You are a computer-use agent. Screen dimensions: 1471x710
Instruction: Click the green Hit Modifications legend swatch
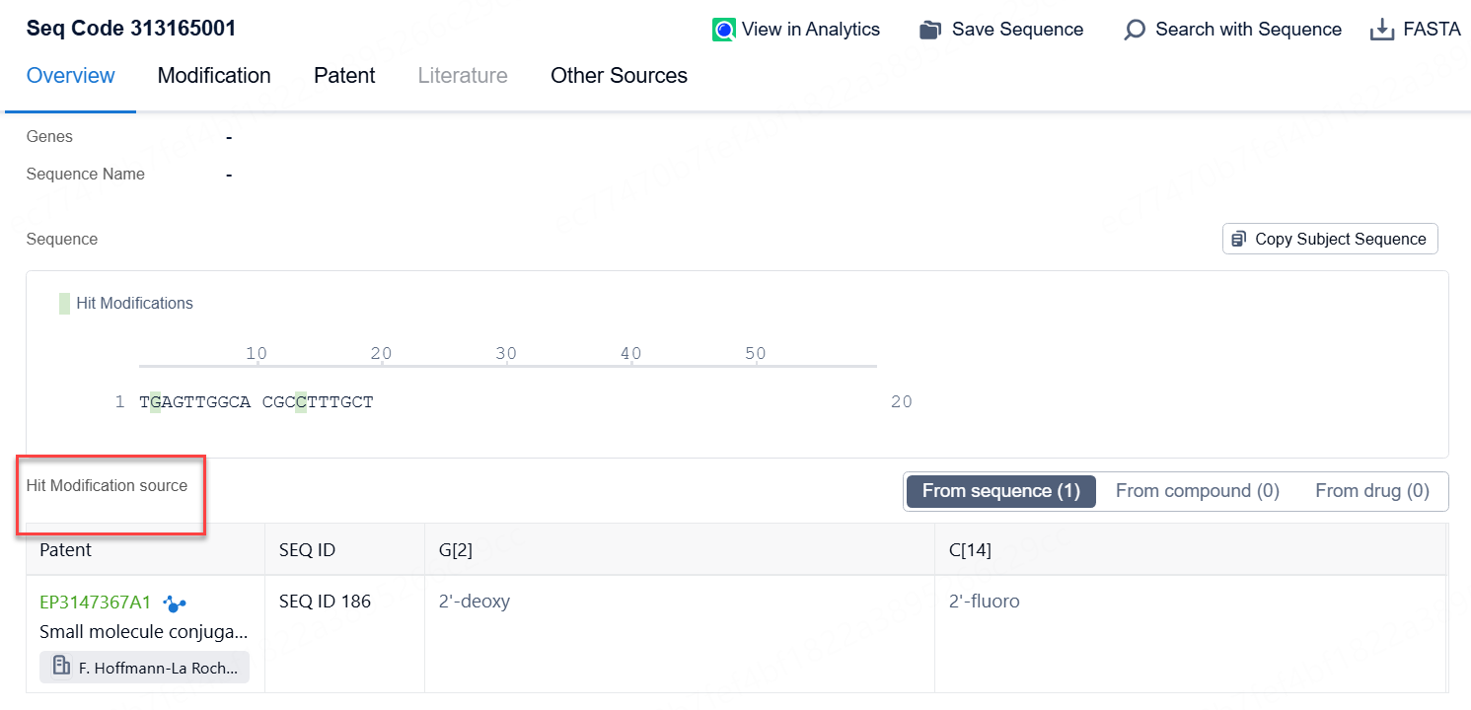[x=64, y=304]
